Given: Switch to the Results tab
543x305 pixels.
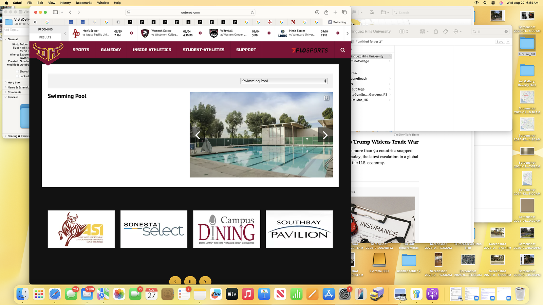Looking at the screenshot, I should [45, 37].
